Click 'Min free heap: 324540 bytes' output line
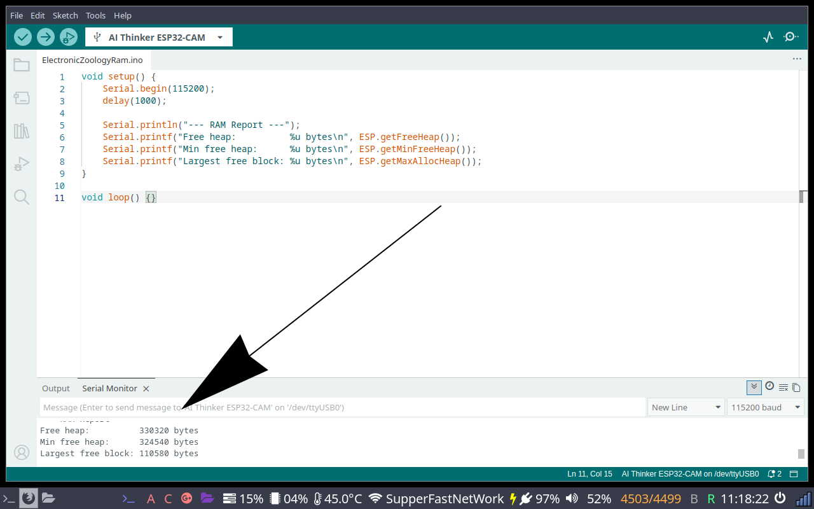814x509 pixels. 119,442
